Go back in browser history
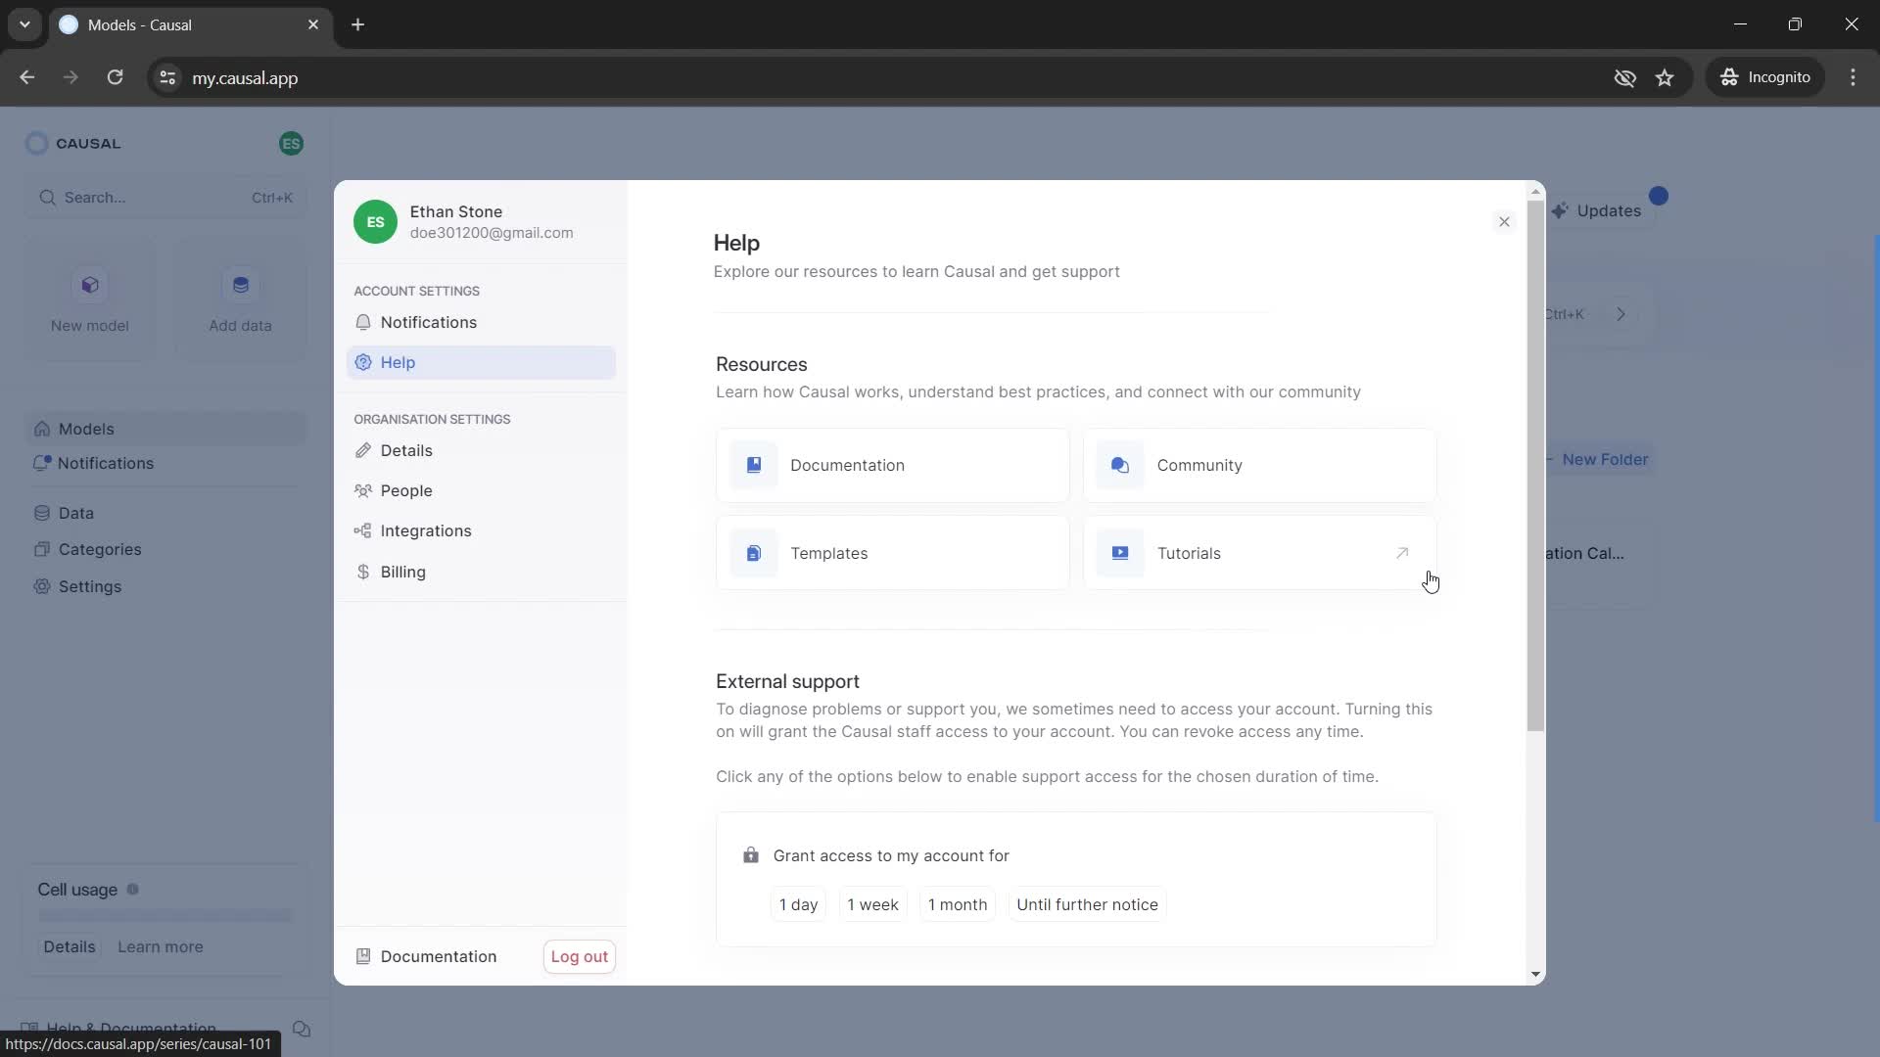Viewport: 1880px width, 1057px height. click(x=27, y=77)
